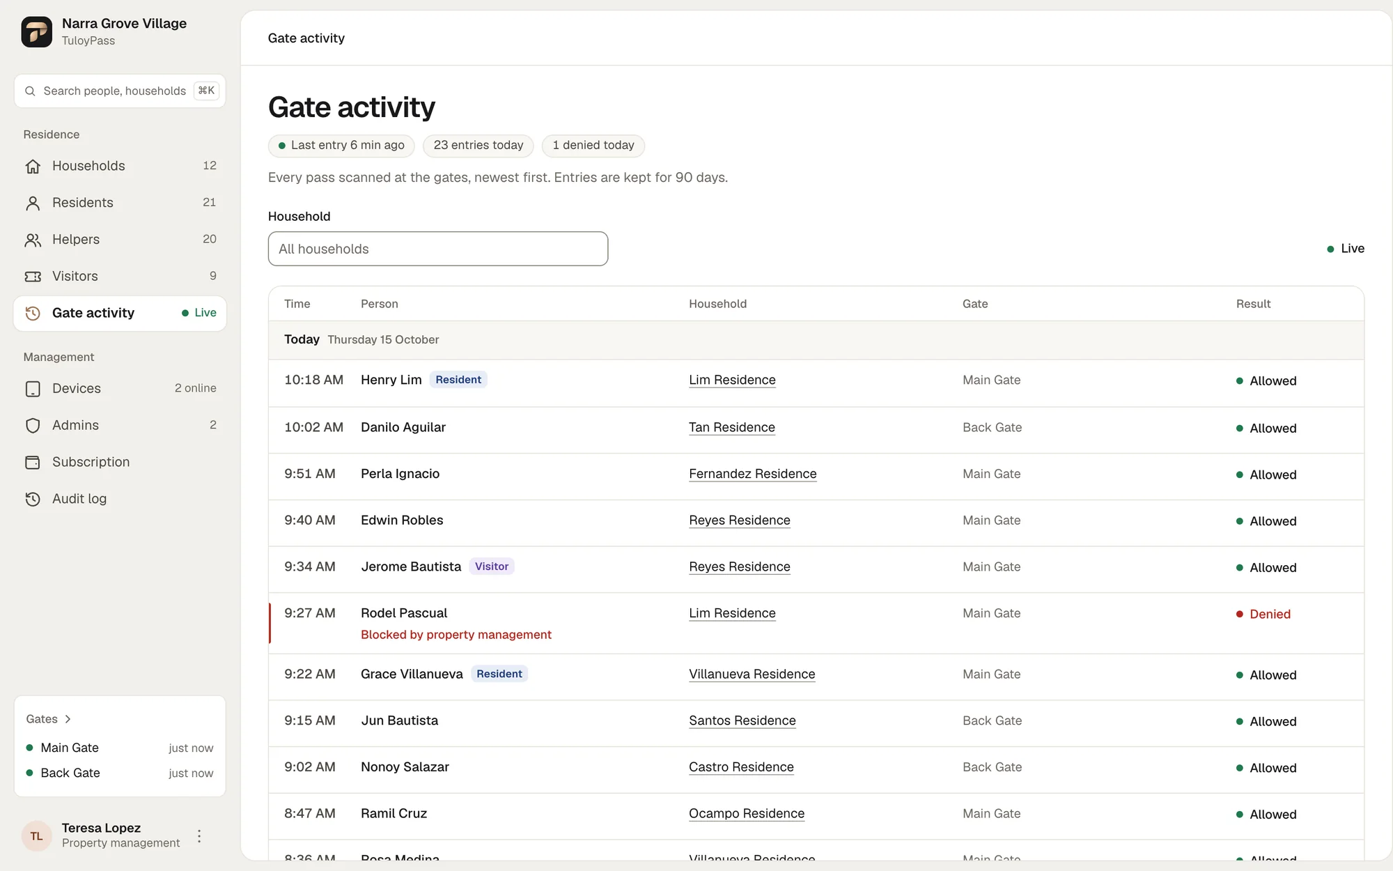This screenshot has width=1393, height=871.
Task: Click the Resident badge beside Henry Lim
Action: pos(458,380)
